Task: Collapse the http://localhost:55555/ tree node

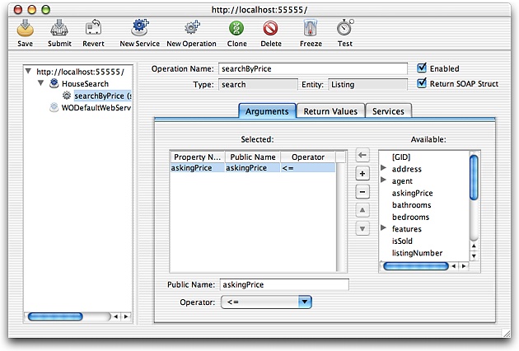Action: click(29, 71)
